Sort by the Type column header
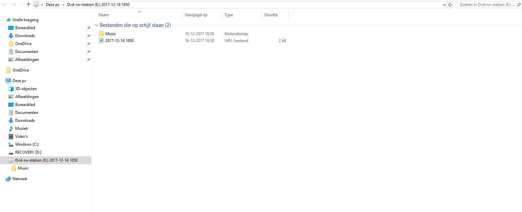The height and width of the screenshot is (212, 522). [229, 15]
